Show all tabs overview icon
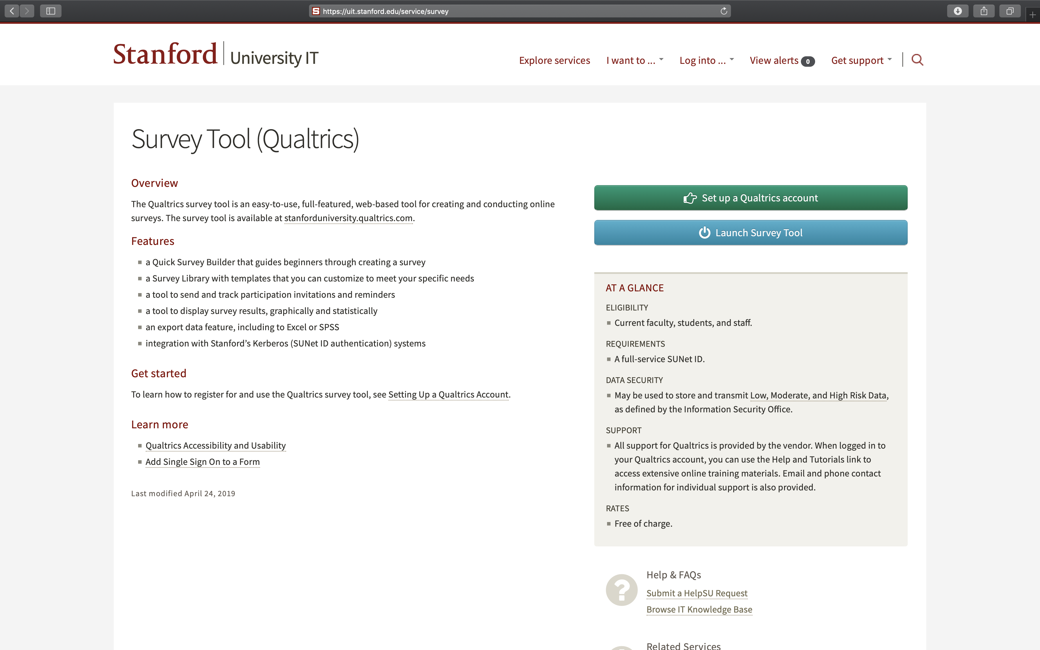Screen dimensions: 1040x650 1010,11
